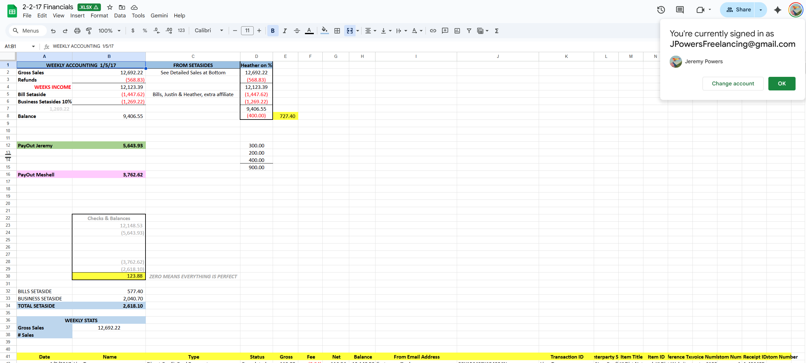Open Share options dropdown arrow
The height and width of the screenshot is (363, 806).
point(761,10)
